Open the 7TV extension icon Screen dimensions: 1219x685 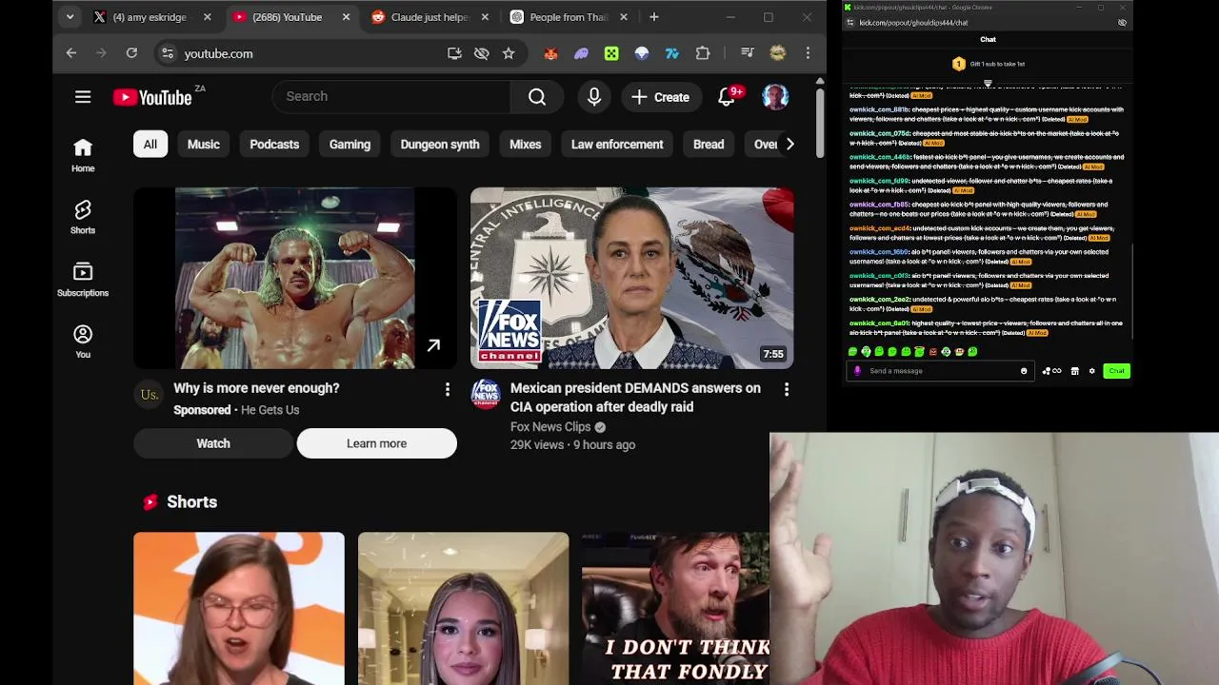pos(672,53)
